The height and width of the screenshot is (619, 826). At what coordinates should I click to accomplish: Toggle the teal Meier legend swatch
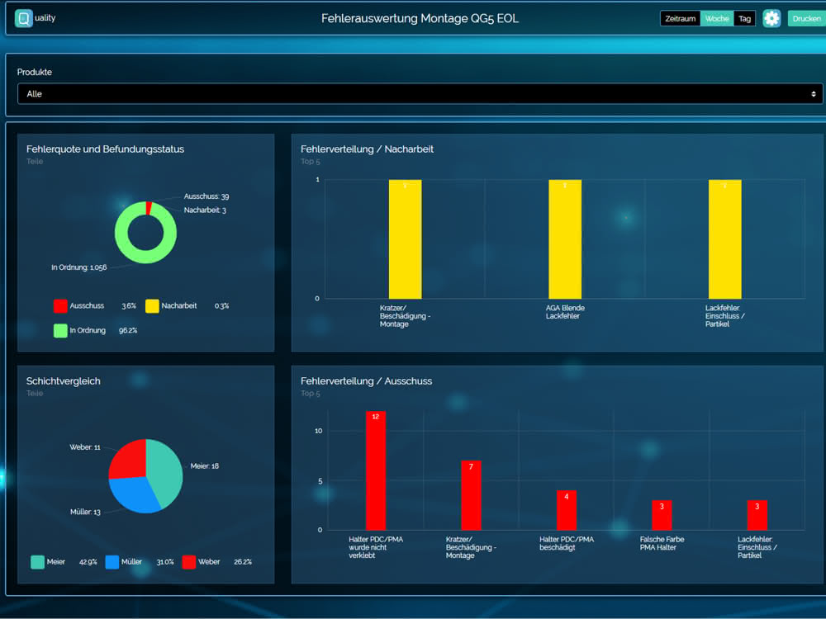pos(37,561)
